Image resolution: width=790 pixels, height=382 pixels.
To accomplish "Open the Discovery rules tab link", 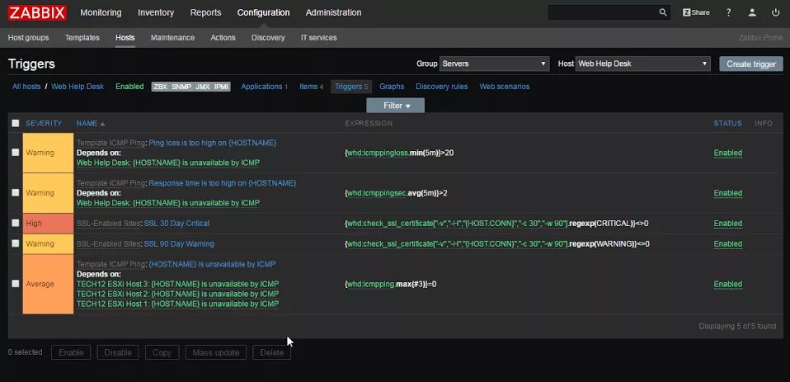I will click(x=441, y=87).
